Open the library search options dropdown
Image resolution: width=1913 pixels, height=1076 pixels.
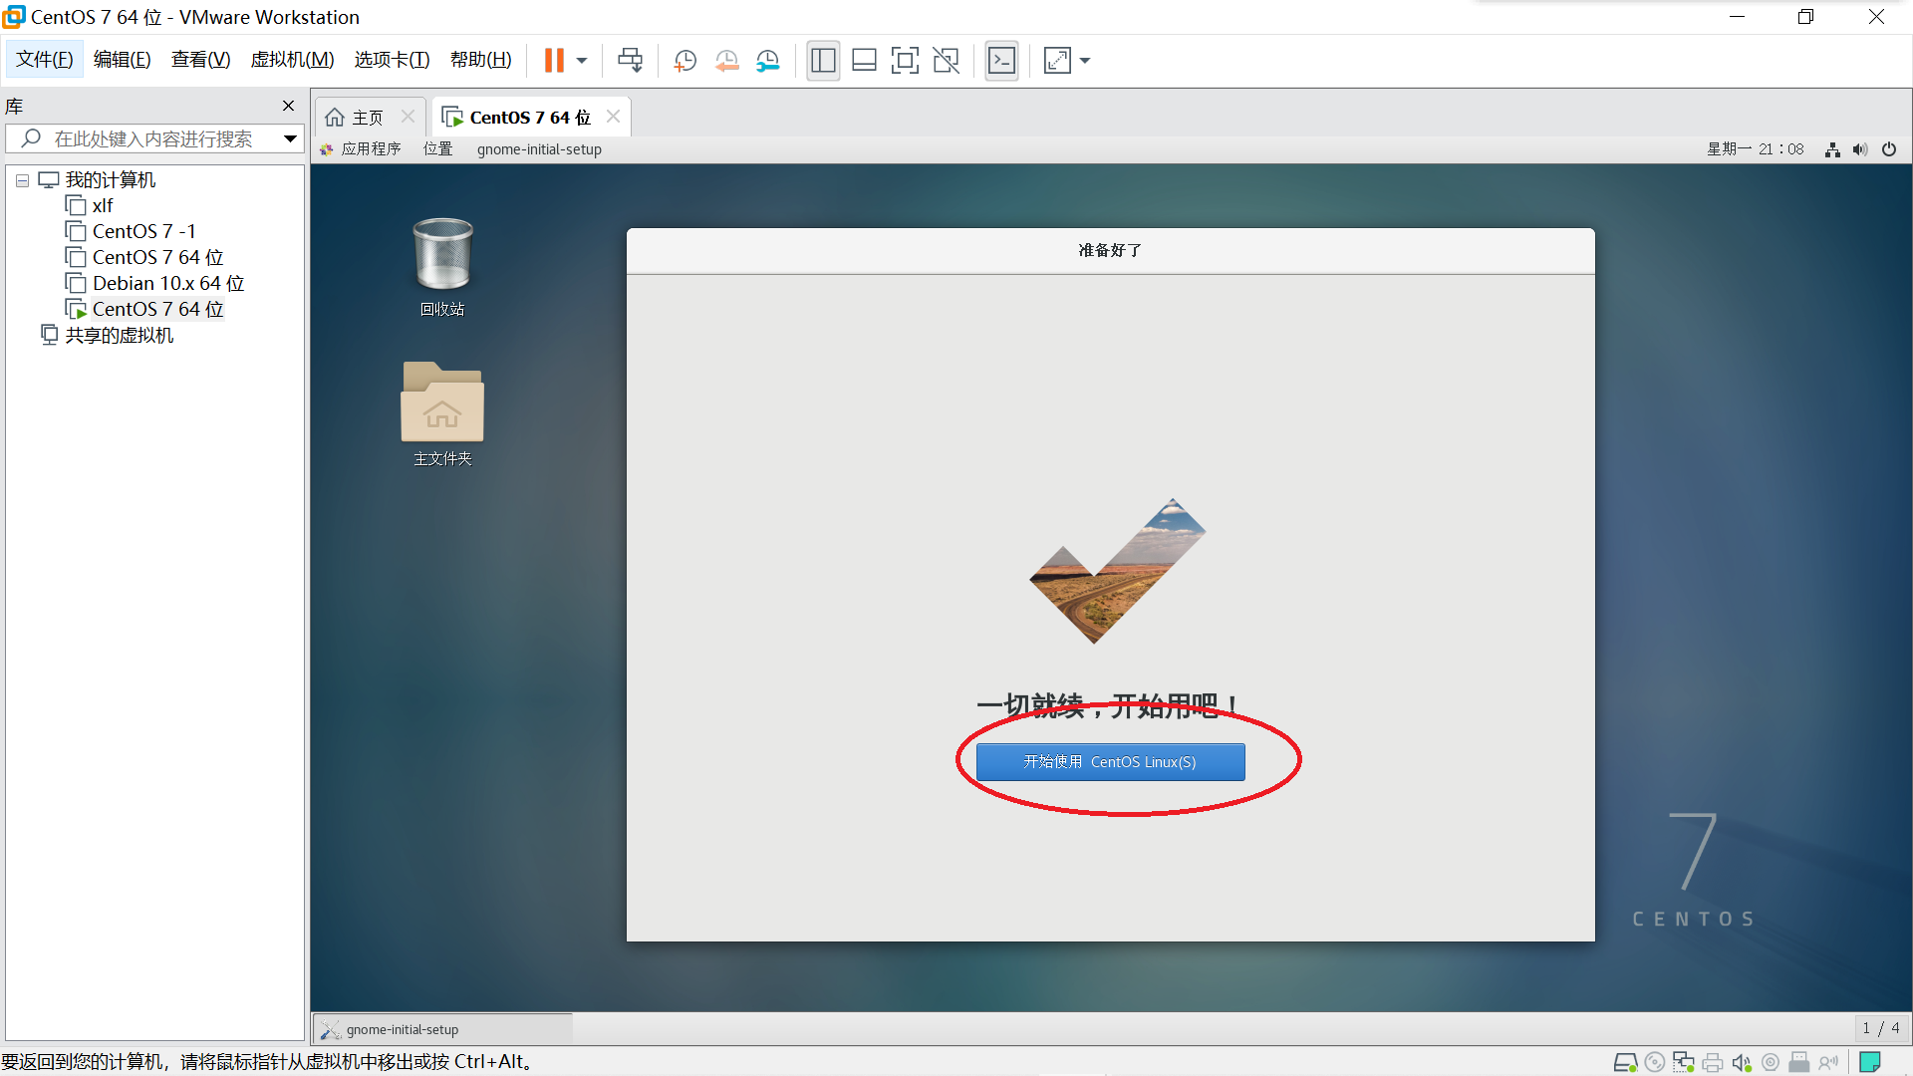pyautogui.click(x=289, y=138)
